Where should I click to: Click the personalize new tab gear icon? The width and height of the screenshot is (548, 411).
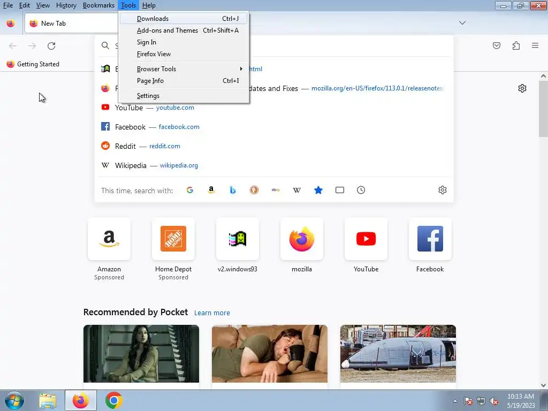click(x=522, y=88)
